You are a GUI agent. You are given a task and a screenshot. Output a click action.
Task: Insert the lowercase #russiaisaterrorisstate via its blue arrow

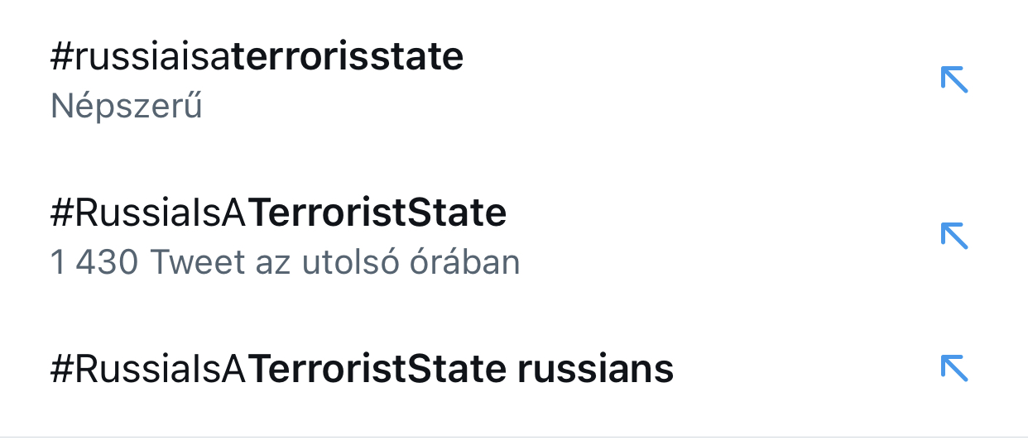tap(954, 80)
